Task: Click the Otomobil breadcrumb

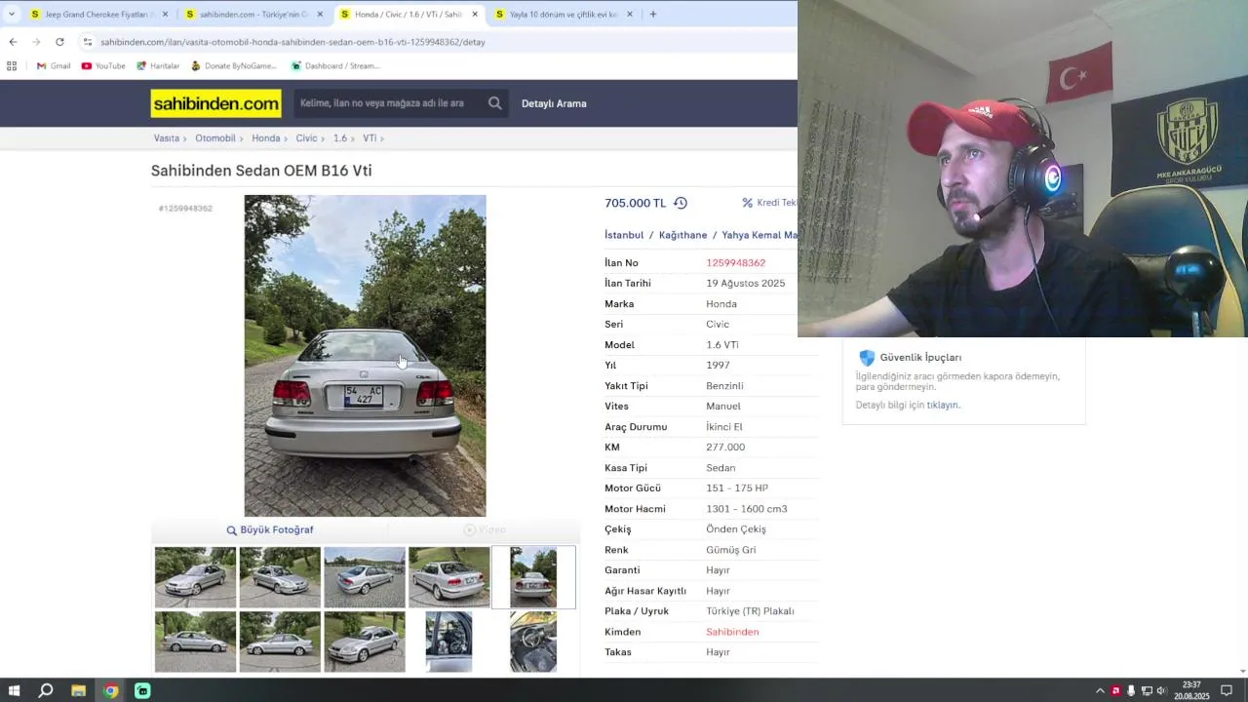Action: point(215,138)
